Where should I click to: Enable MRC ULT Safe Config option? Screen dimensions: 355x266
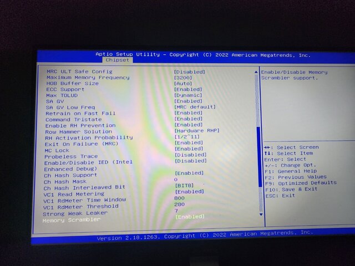(x=189, y=71)
